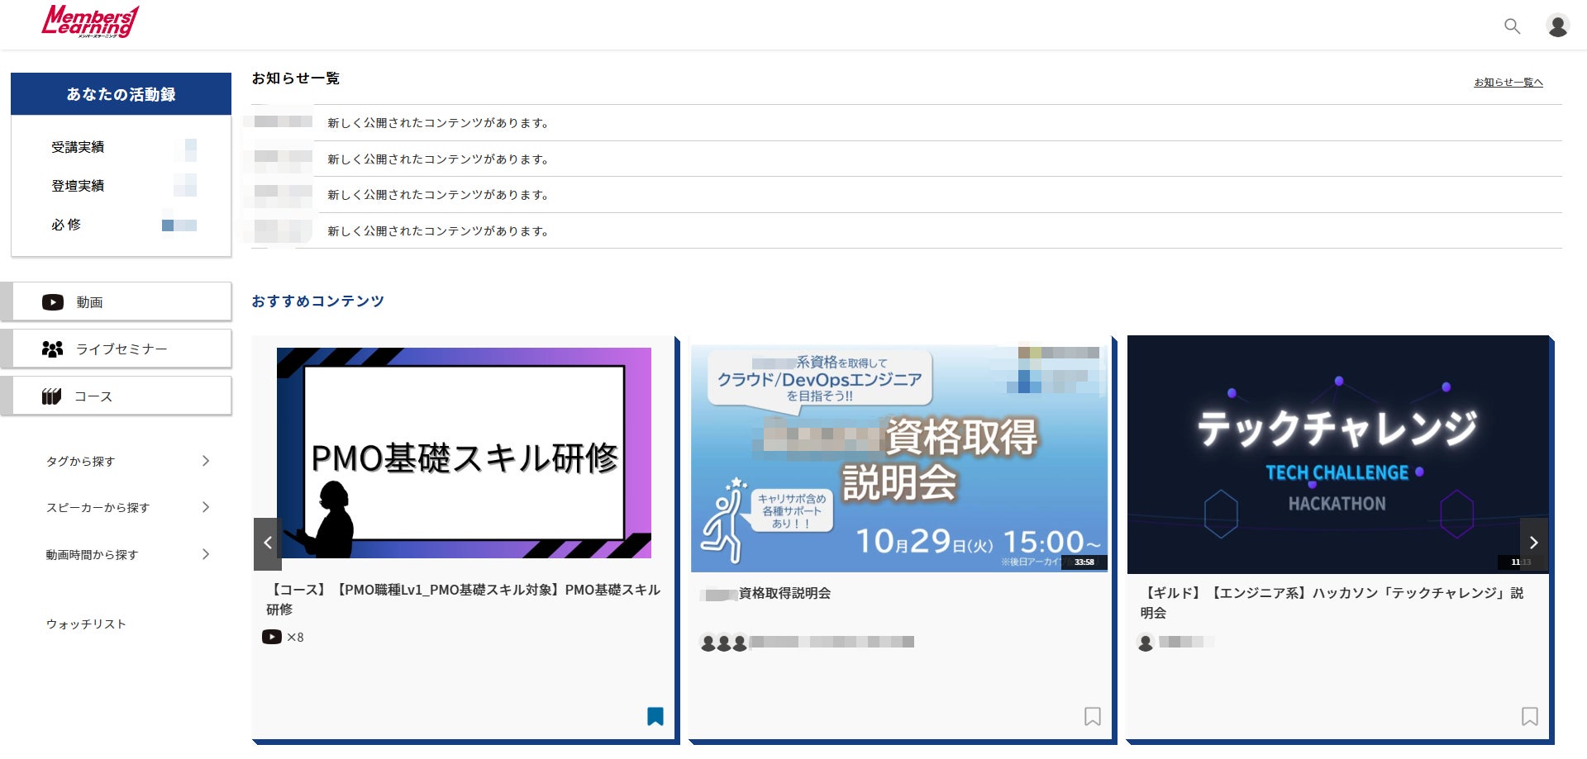Bookmark the 資格取得説明会 card
This screenshot has height=759, width=1587.
(1093, 716)
